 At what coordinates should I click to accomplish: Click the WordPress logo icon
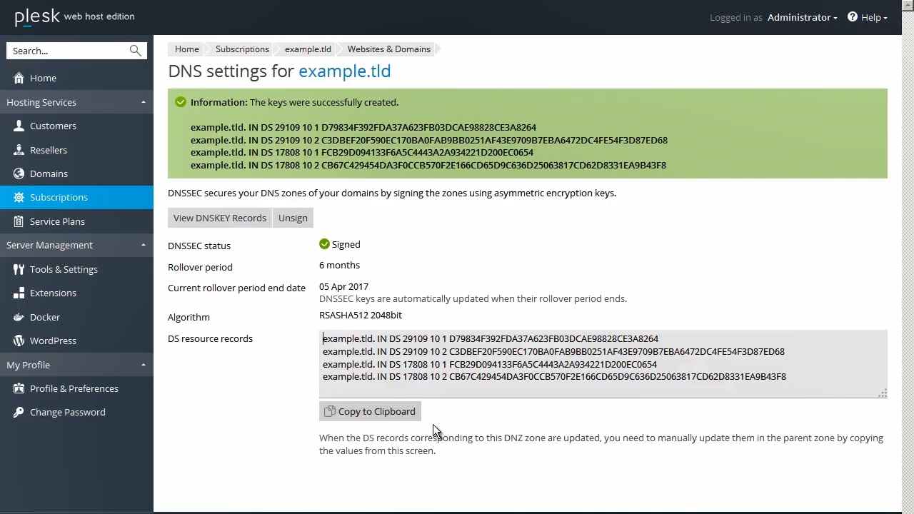click(x=19, y=341)
